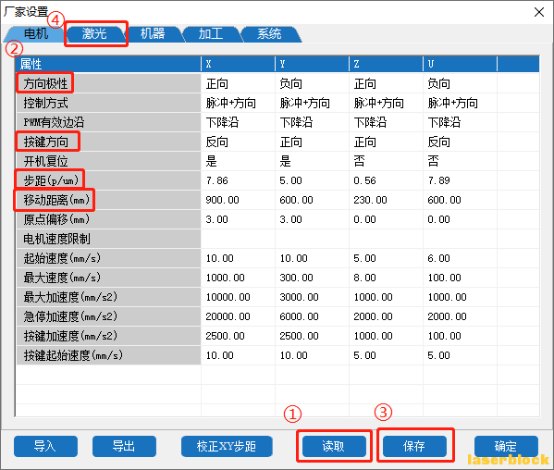Click the 读取 button
This screenshot has height=470, width=554.
(x=334, y=446)
